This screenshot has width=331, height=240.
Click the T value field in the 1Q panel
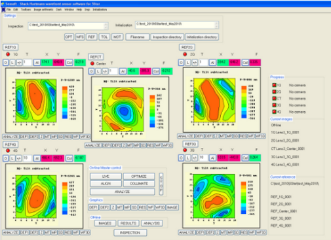(x=28, y=62)
